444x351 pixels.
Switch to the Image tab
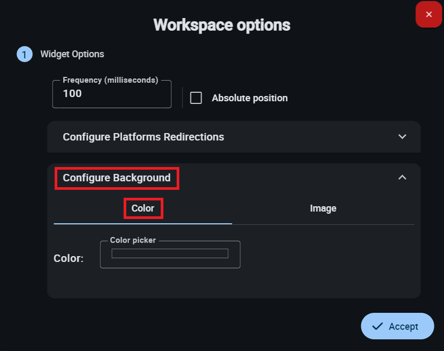click(323, 208)
